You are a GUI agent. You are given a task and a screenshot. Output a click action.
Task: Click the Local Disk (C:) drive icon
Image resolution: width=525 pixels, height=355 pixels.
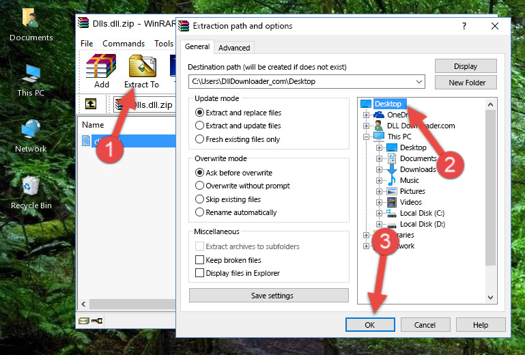coord(391,213)
